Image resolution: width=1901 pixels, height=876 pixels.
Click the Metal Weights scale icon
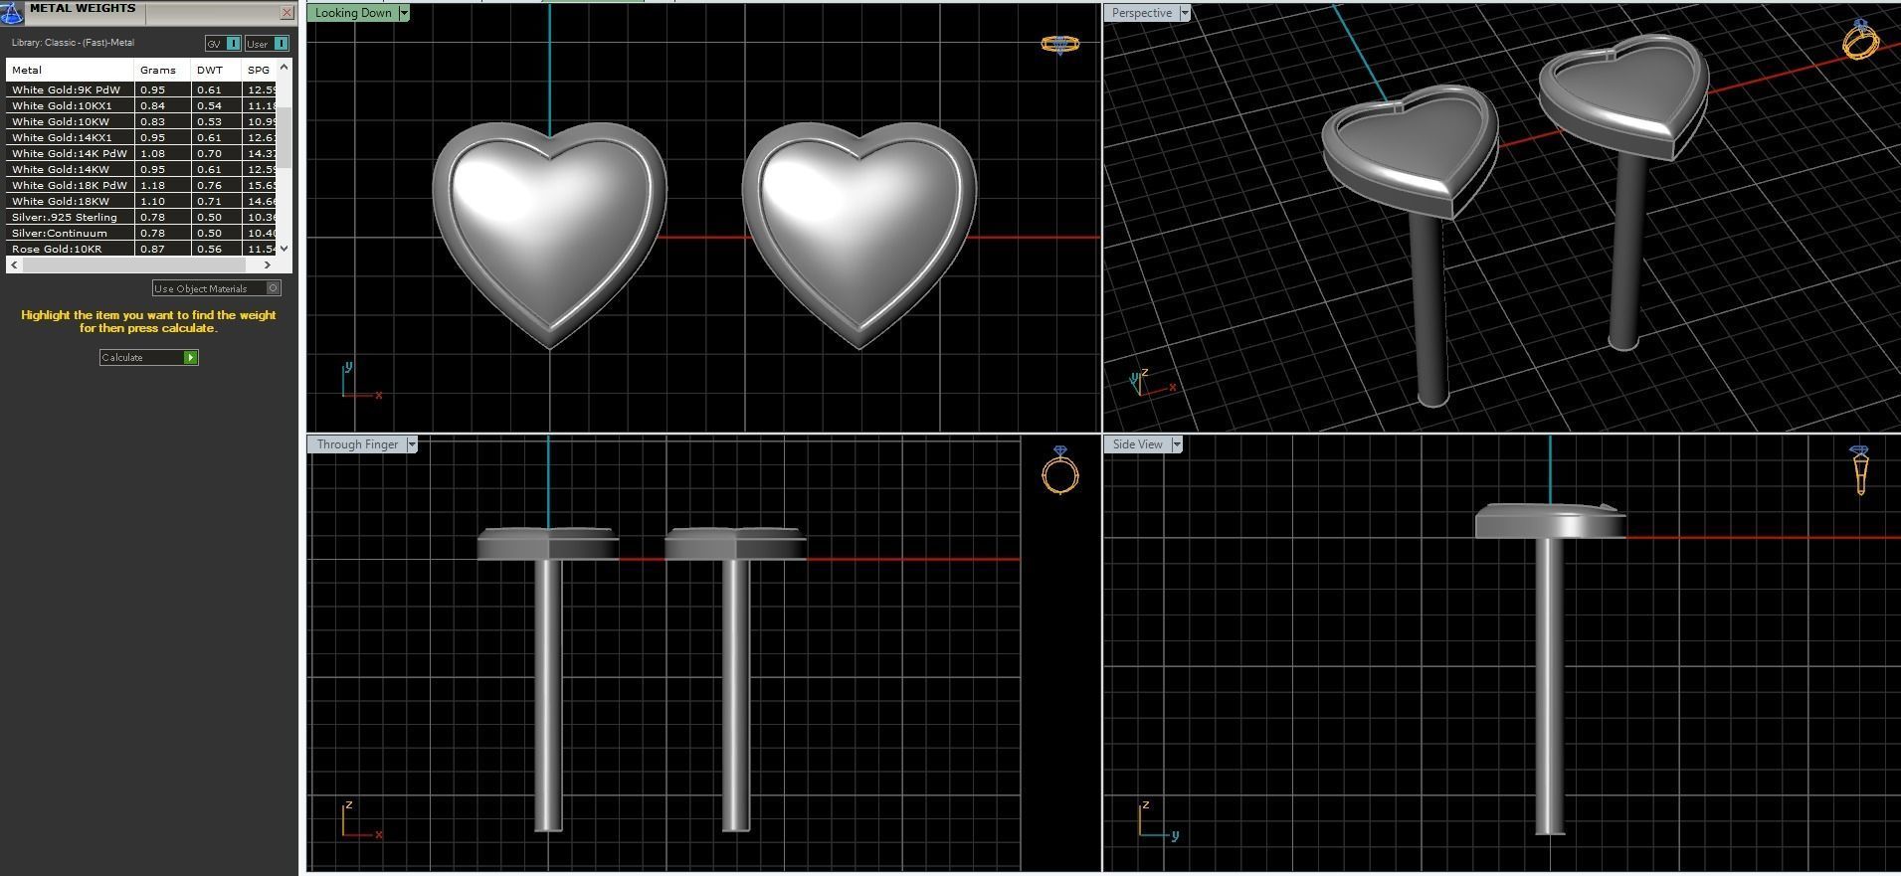[x=11, y=14]
